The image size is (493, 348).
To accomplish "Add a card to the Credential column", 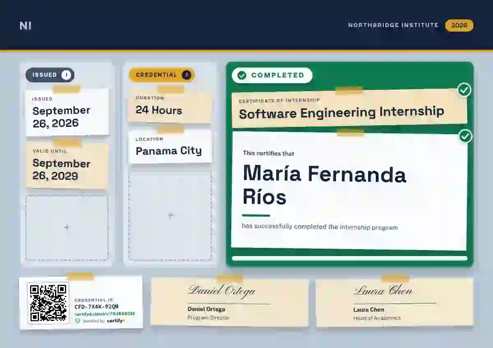I will coord(170,216).
